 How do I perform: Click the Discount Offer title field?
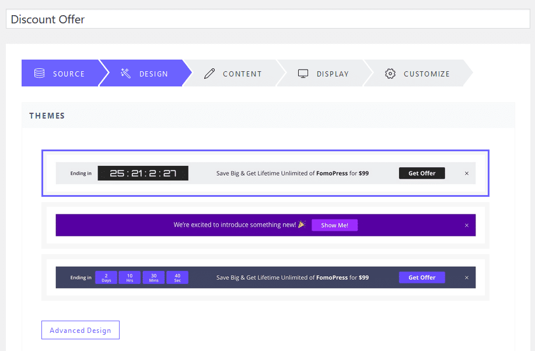click(x=268, y=19)
